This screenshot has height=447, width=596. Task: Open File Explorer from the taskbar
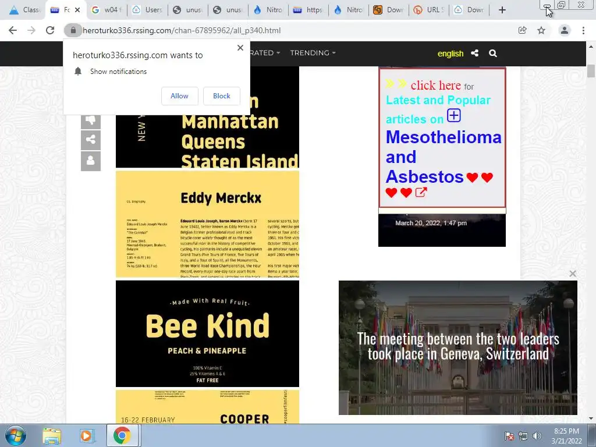tap(52, 436)
